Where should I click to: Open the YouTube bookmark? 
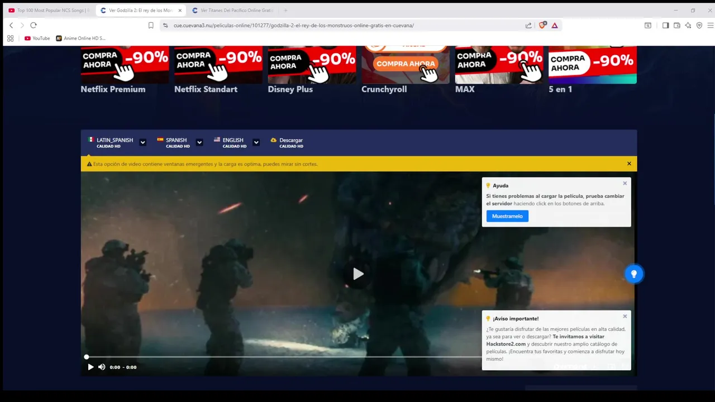(37, 39)
